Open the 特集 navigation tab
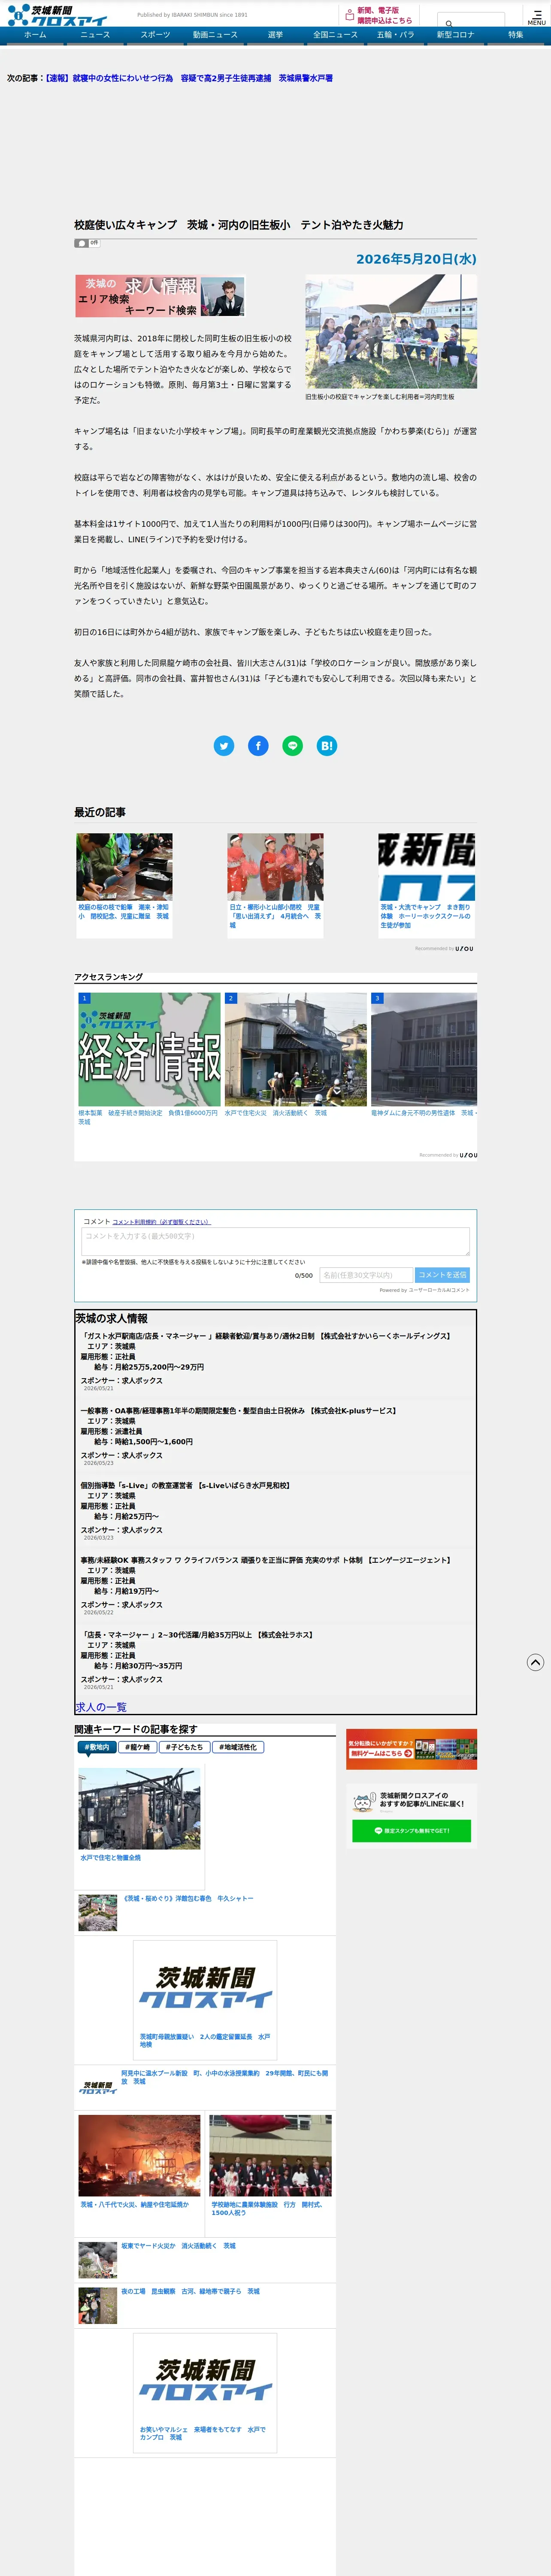 point(515,35)
